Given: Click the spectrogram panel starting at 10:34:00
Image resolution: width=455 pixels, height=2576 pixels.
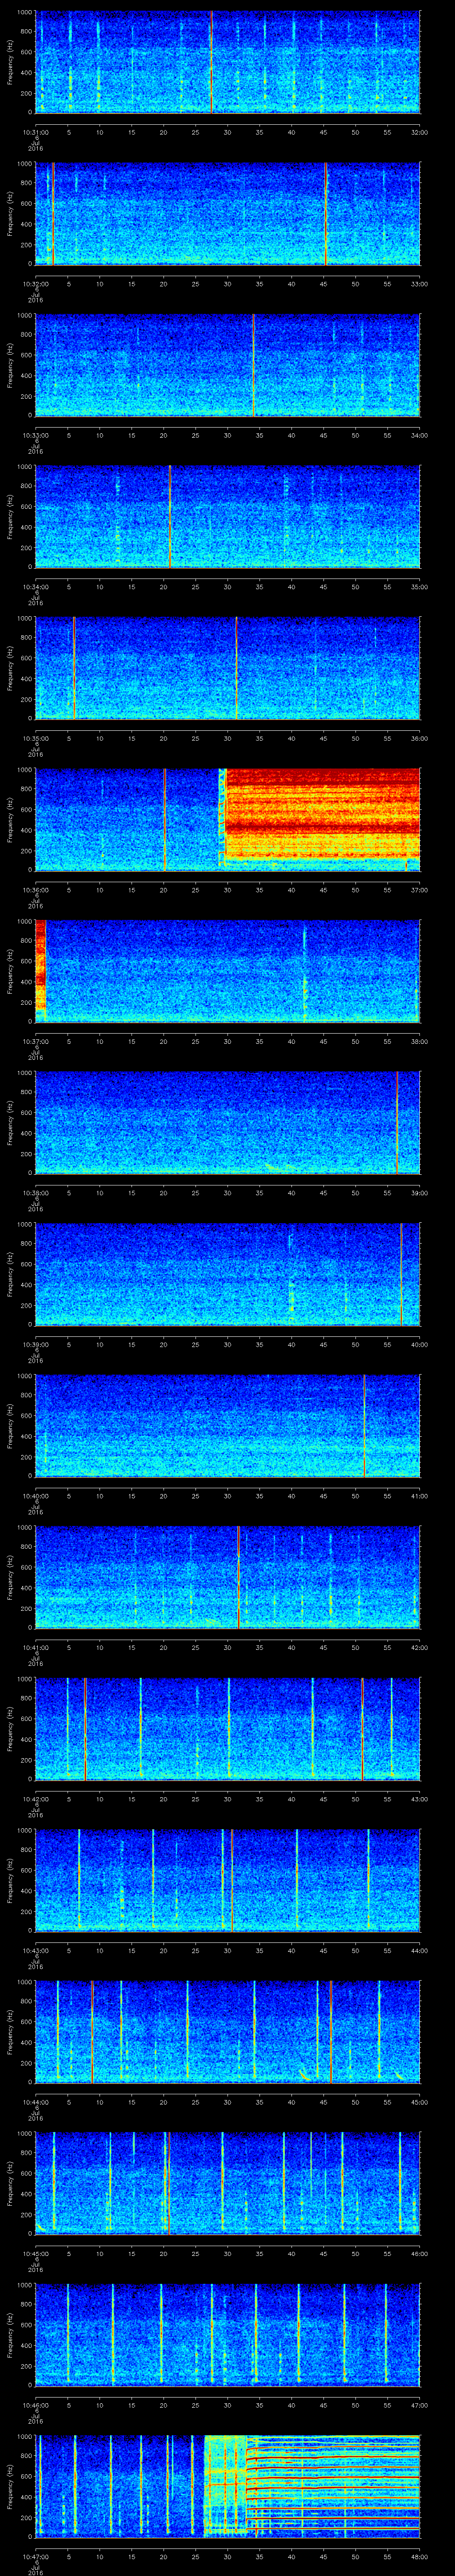Looking at the screenshot, I should click(x=228, y=517).
